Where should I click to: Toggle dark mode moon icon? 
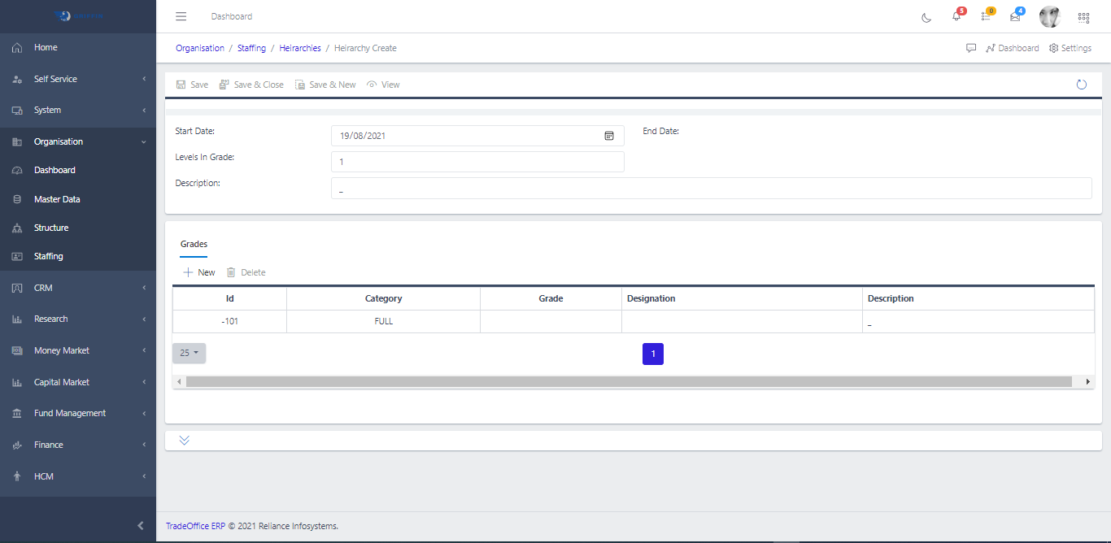point(926,17)
